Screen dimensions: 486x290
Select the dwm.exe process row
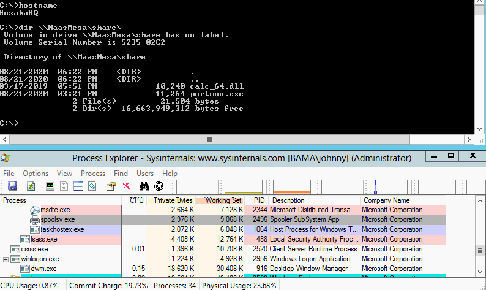(223, 269)
